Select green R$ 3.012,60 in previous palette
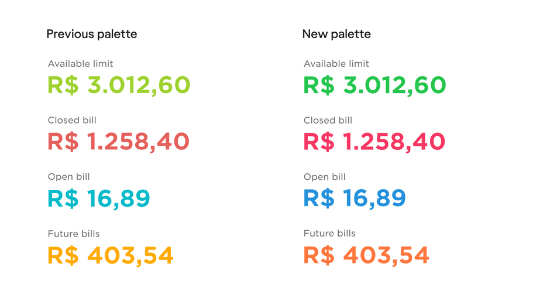Screen dimensions: 550x304 pyautogui.click(x=119, y=85)
